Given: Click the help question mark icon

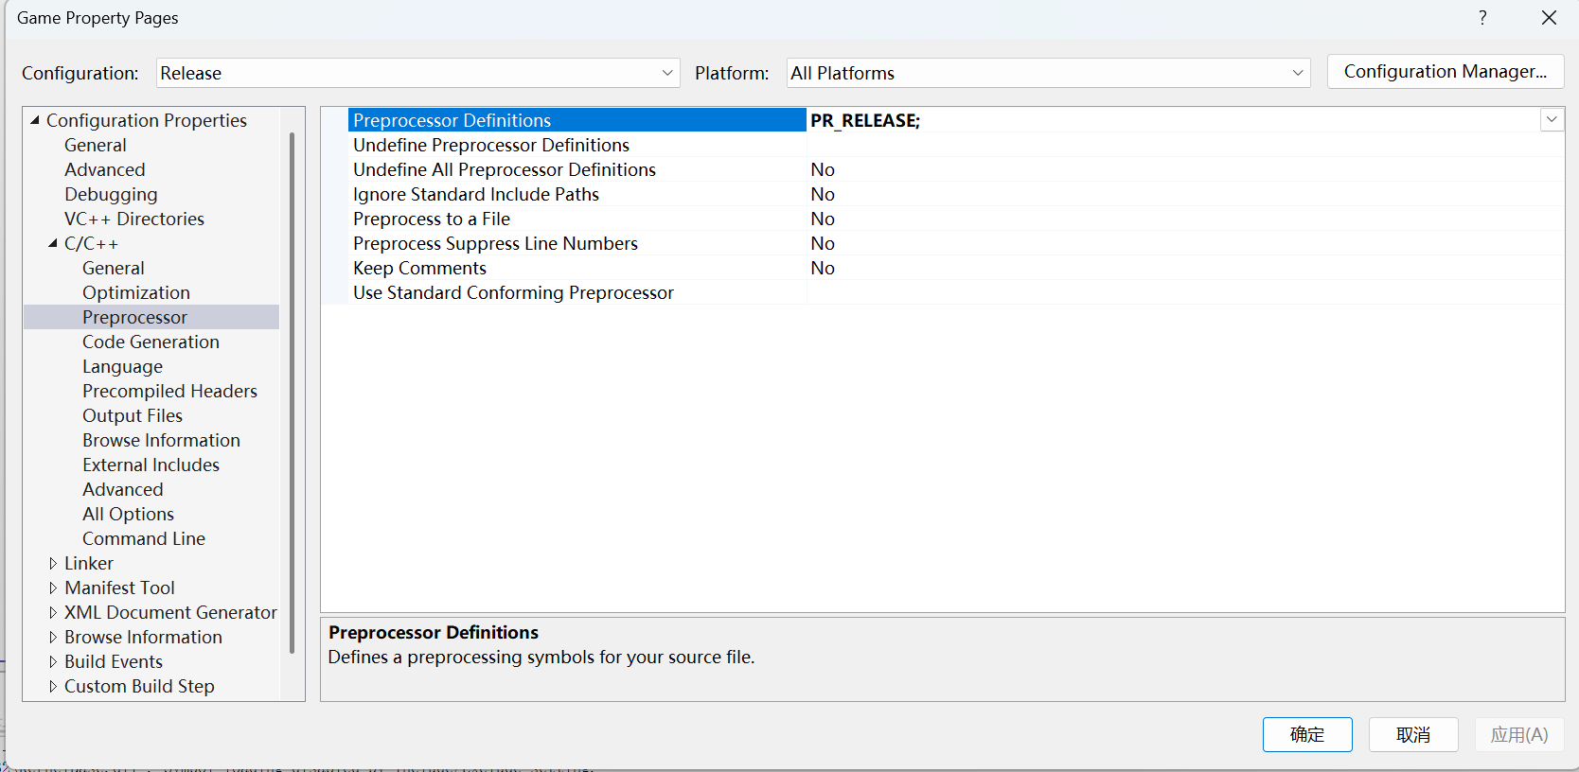Looking at the screenshot, I should (1482, 18).
